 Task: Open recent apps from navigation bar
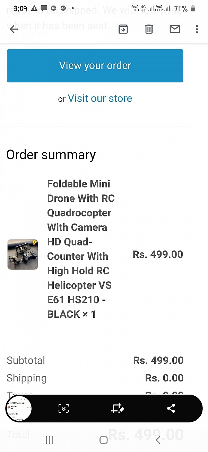(50, 440)
